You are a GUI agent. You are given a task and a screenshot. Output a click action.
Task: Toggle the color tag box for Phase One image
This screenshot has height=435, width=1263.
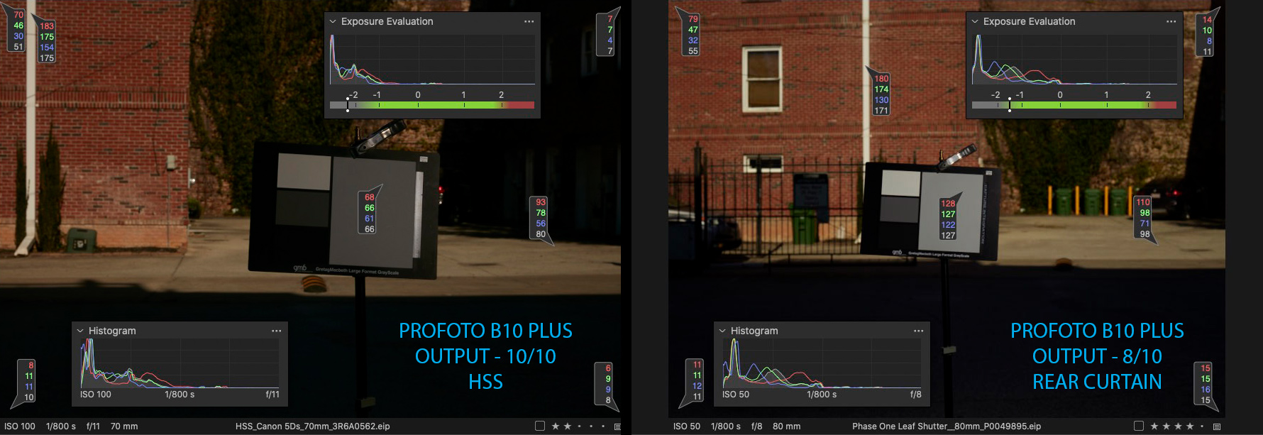click(1139, 426)
